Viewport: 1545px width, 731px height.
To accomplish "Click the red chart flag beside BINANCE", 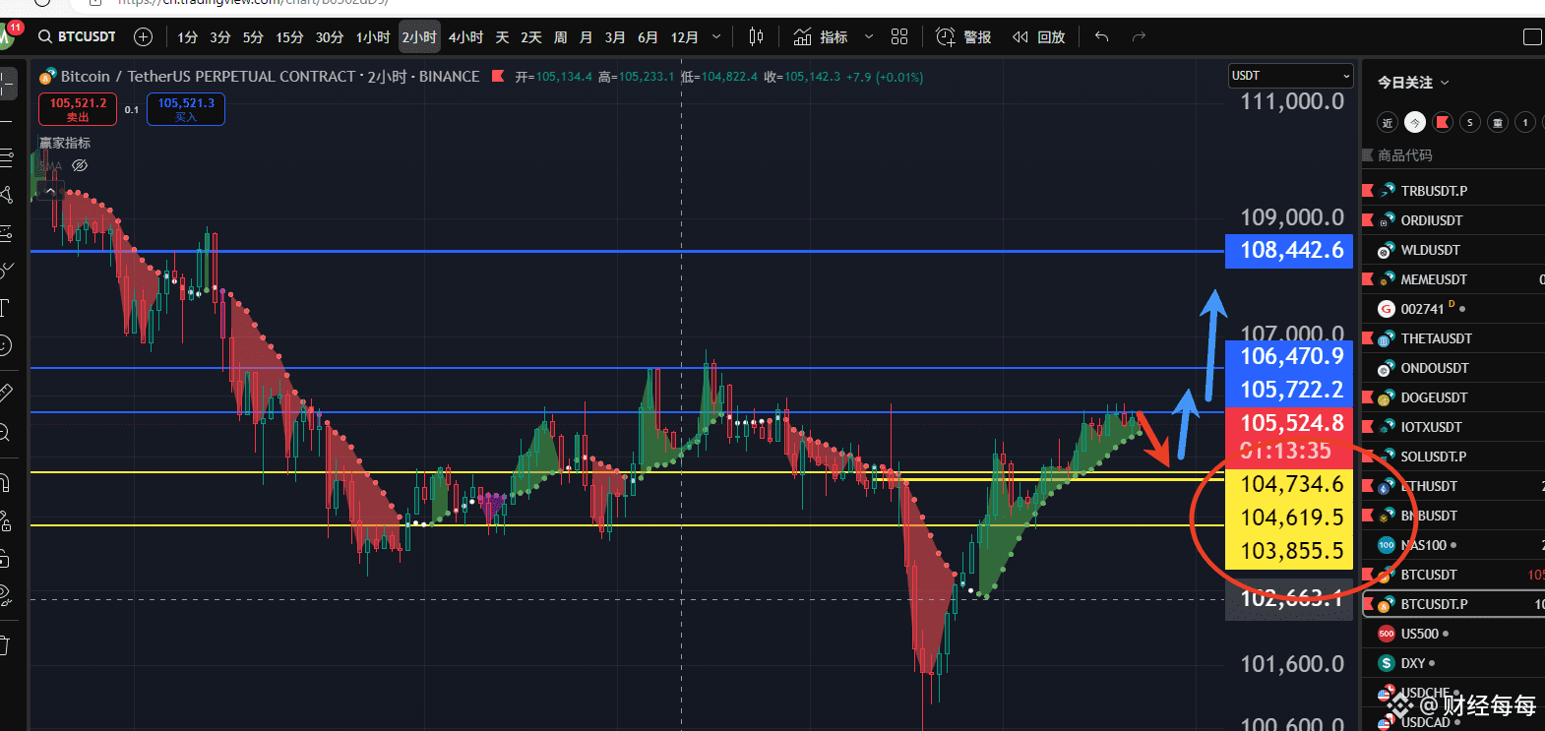I will [498, 76].
